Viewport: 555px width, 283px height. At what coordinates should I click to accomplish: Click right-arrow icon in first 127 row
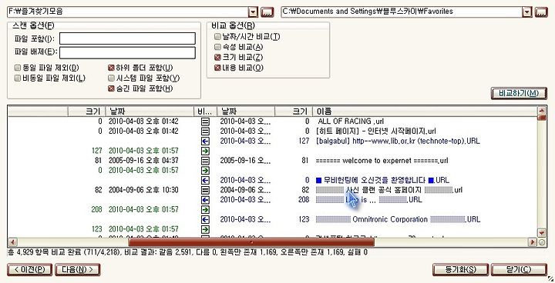205,151
